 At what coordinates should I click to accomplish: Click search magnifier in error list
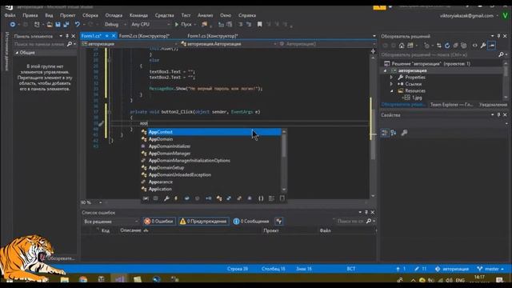(369, 221)
